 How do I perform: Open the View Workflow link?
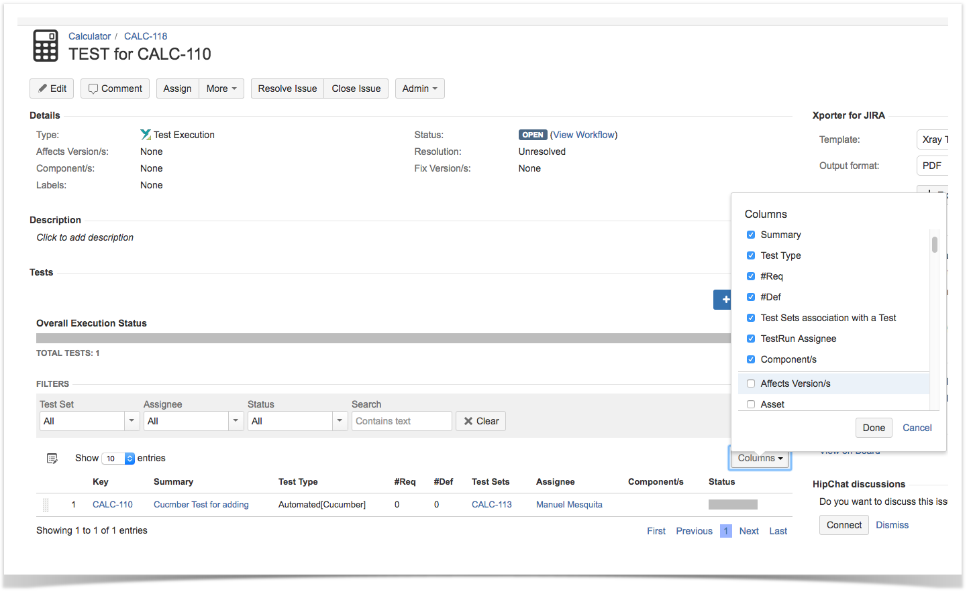click(x=584, y=135)
